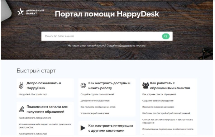Open the Как настроить интеграции с другими системами heading
The width and height of the screenshot is (215, 137).
[110, 128]
